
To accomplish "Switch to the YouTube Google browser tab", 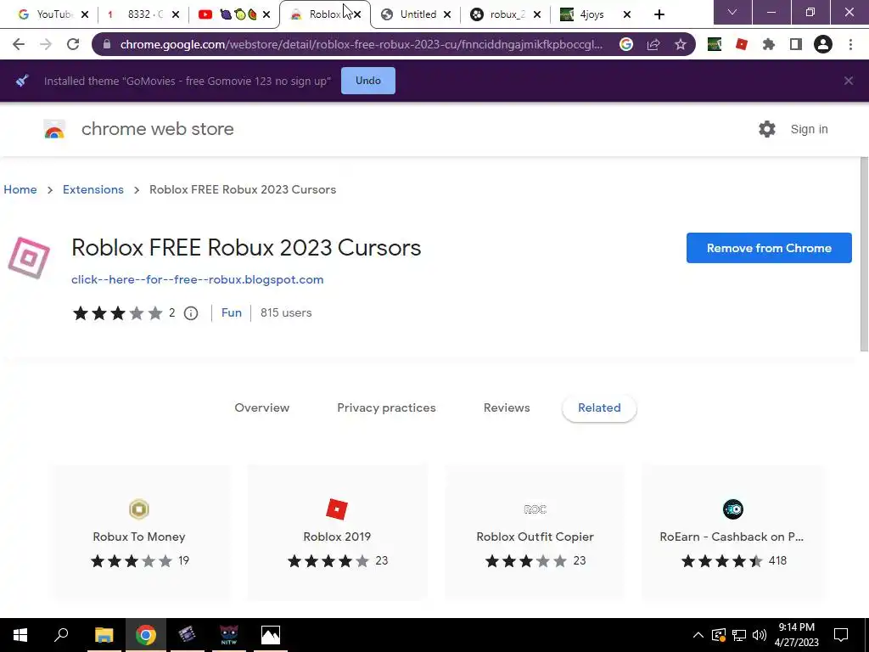I will (48, 14).
